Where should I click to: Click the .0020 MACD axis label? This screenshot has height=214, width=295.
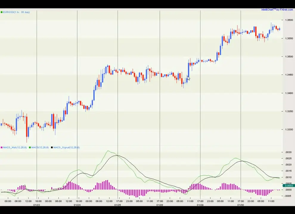(289, 165)
